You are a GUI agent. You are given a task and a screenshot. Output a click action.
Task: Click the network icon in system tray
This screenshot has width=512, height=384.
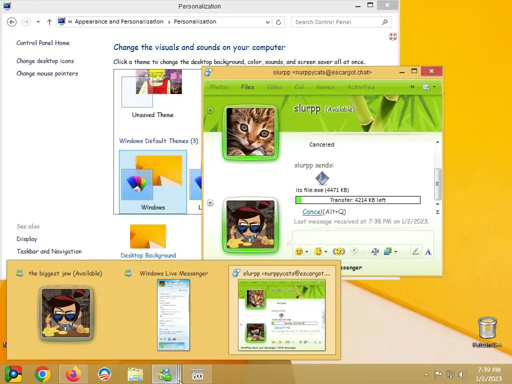[x=450, y=374]
